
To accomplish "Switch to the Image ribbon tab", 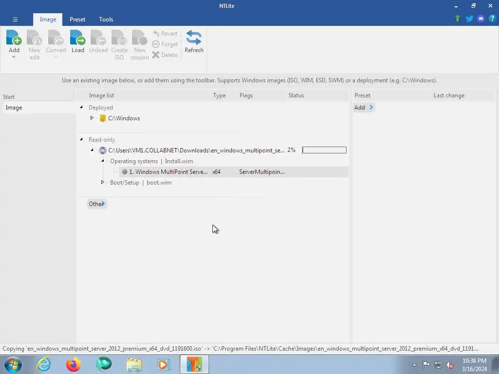I will coord(48,19).
